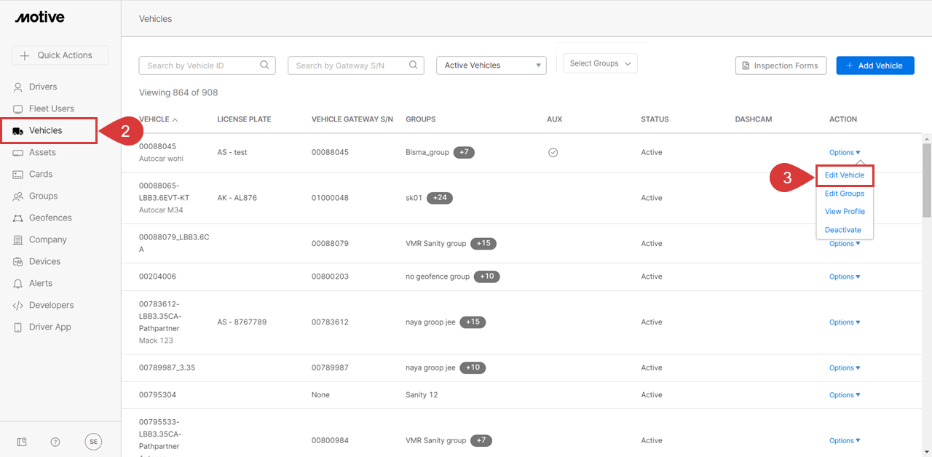Open Groups in sidebar
Image resolution: width=932 pixels, height=457 pixels.
point(43,196)
